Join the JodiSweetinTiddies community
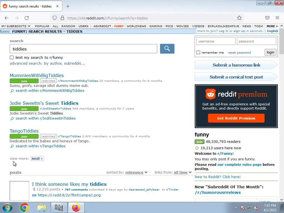 [x=24, y=109]
